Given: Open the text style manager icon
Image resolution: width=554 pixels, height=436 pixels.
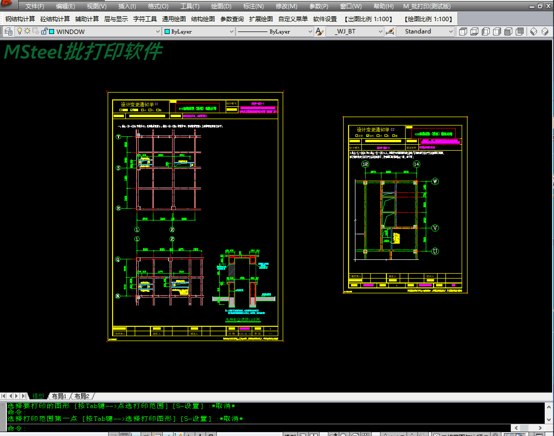Looking at the screenshot, I should point(320,31).
